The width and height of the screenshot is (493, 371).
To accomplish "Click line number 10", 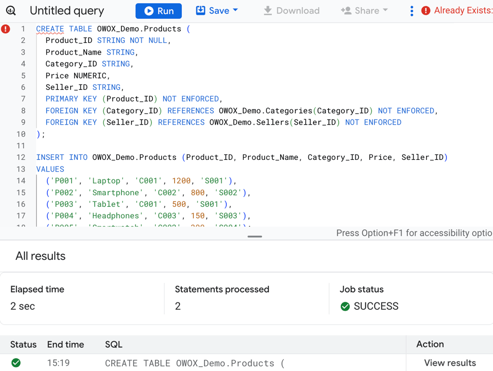I will coord(21,134).
